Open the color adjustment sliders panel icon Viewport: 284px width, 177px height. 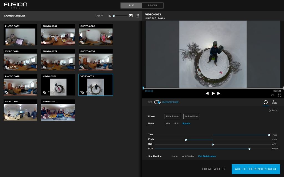click(x=274, y=102)
